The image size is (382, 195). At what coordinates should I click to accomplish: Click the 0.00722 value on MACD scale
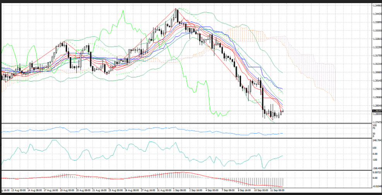(x=377, y=172)
